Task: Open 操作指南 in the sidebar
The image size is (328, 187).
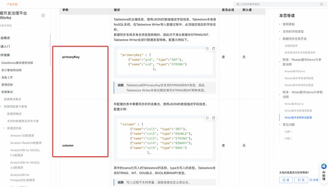Action: coord(5,55)
